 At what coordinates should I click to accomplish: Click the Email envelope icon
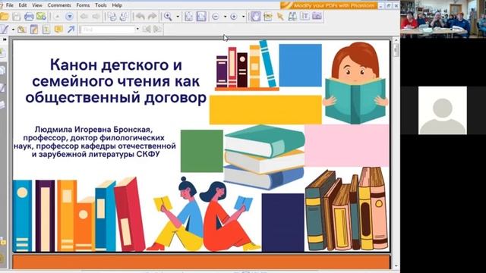41,17
